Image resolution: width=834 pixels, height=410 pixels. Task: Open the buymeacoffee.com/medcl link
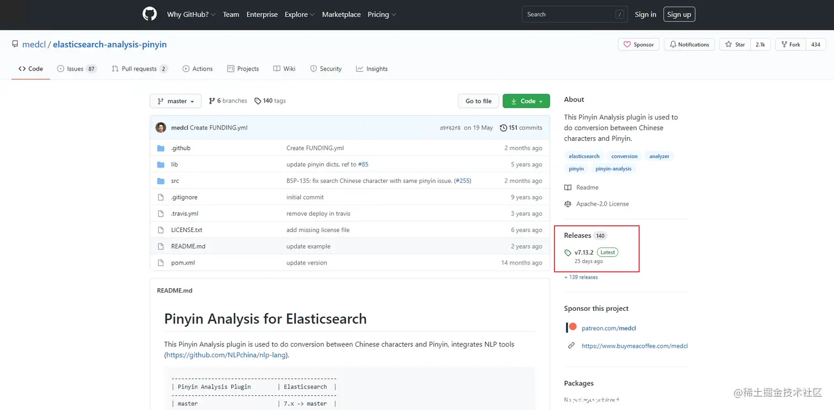(x=635, y=346)
